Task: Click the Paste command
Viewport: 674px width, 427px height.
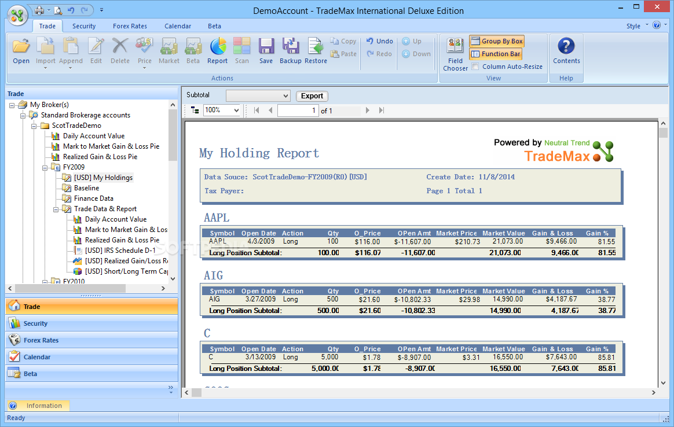Action: (x=343, y=54)
